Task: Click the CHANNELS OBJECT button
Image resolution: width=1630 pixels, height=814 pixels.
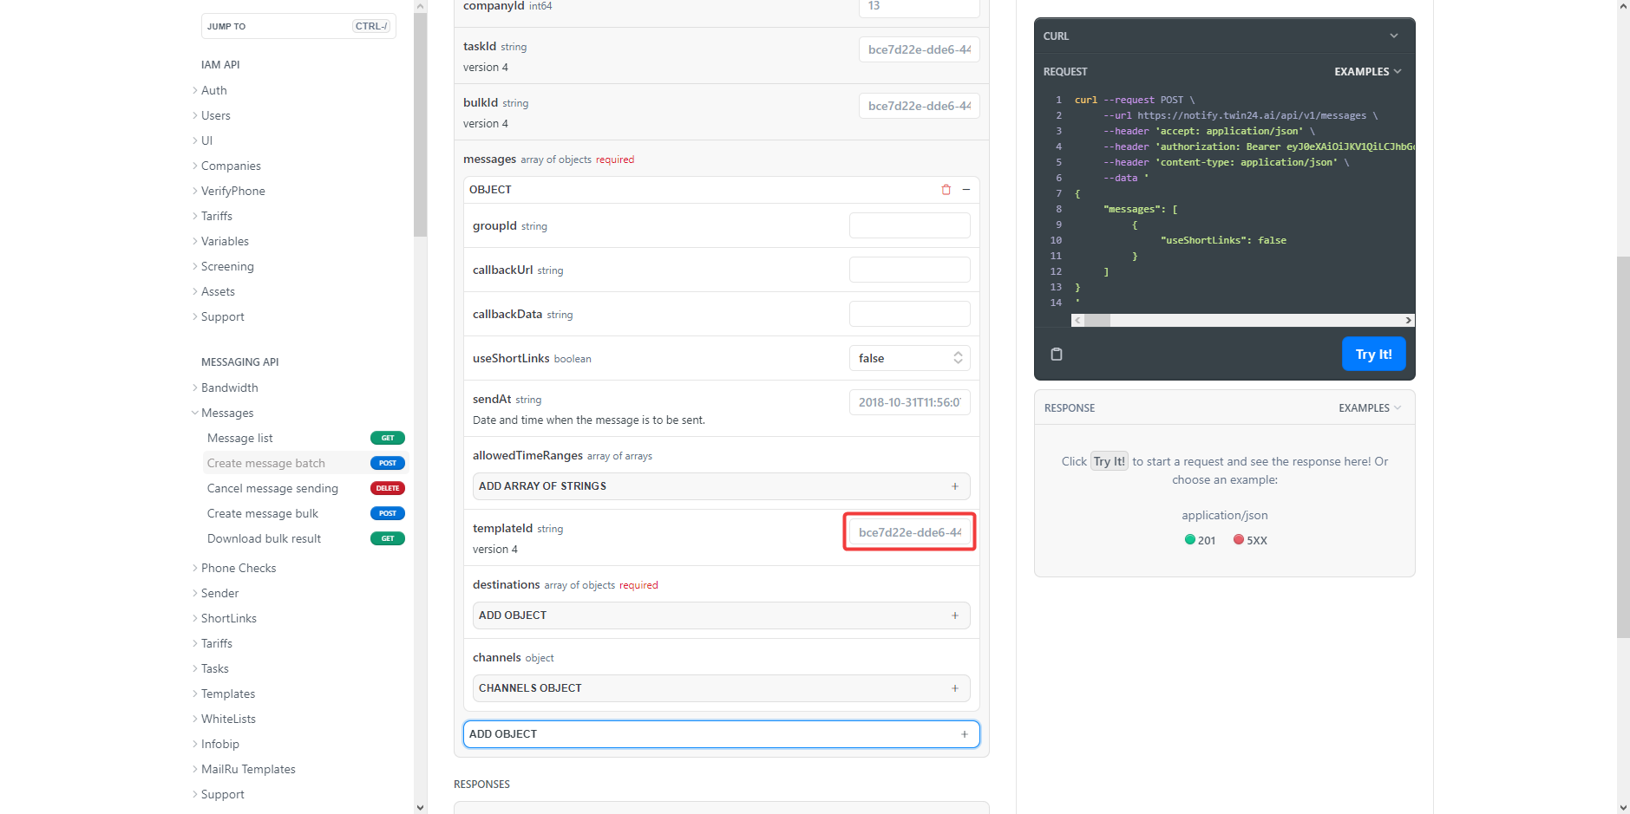Action: tap(721, 688)
